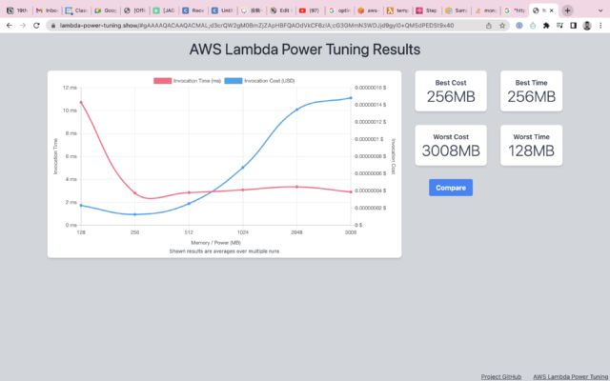
Task: Open a new browser tab
Action: pyautogui.click(x=568, y=10)
